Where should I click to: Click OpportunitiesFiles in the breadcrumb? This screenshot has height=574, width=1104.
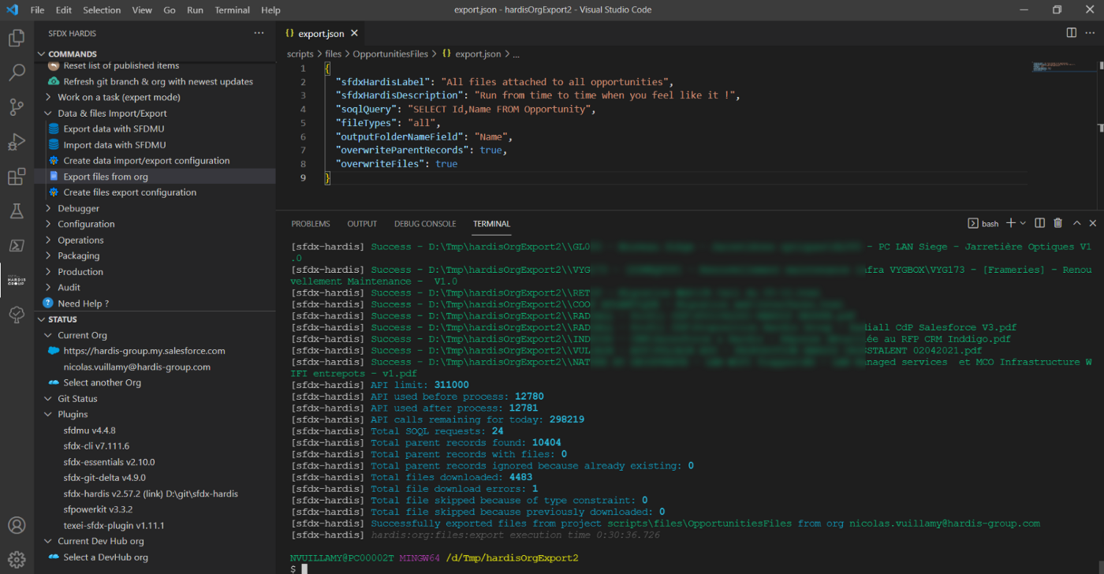pos(390,54)
